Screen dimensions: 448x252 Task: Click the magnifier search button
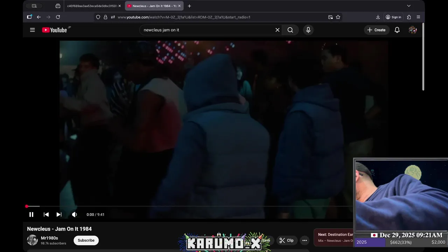click(290, 30)
